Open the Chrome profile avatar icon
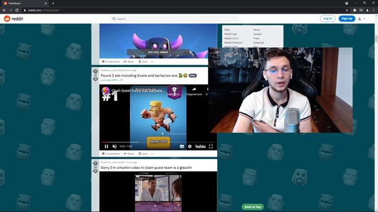This screenshot has width=378, height=212. click(x=367, y=10)
